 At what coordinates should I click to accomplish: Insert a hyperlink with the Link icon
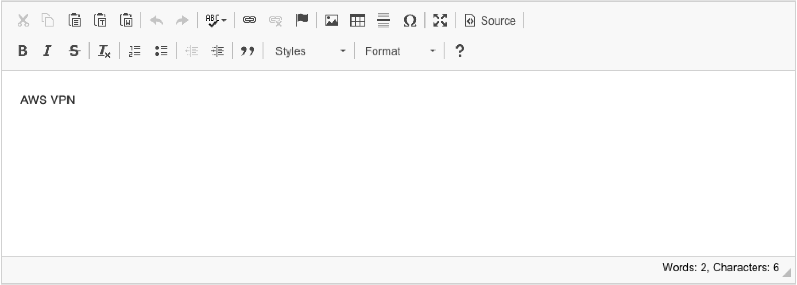tap(250, 20)
